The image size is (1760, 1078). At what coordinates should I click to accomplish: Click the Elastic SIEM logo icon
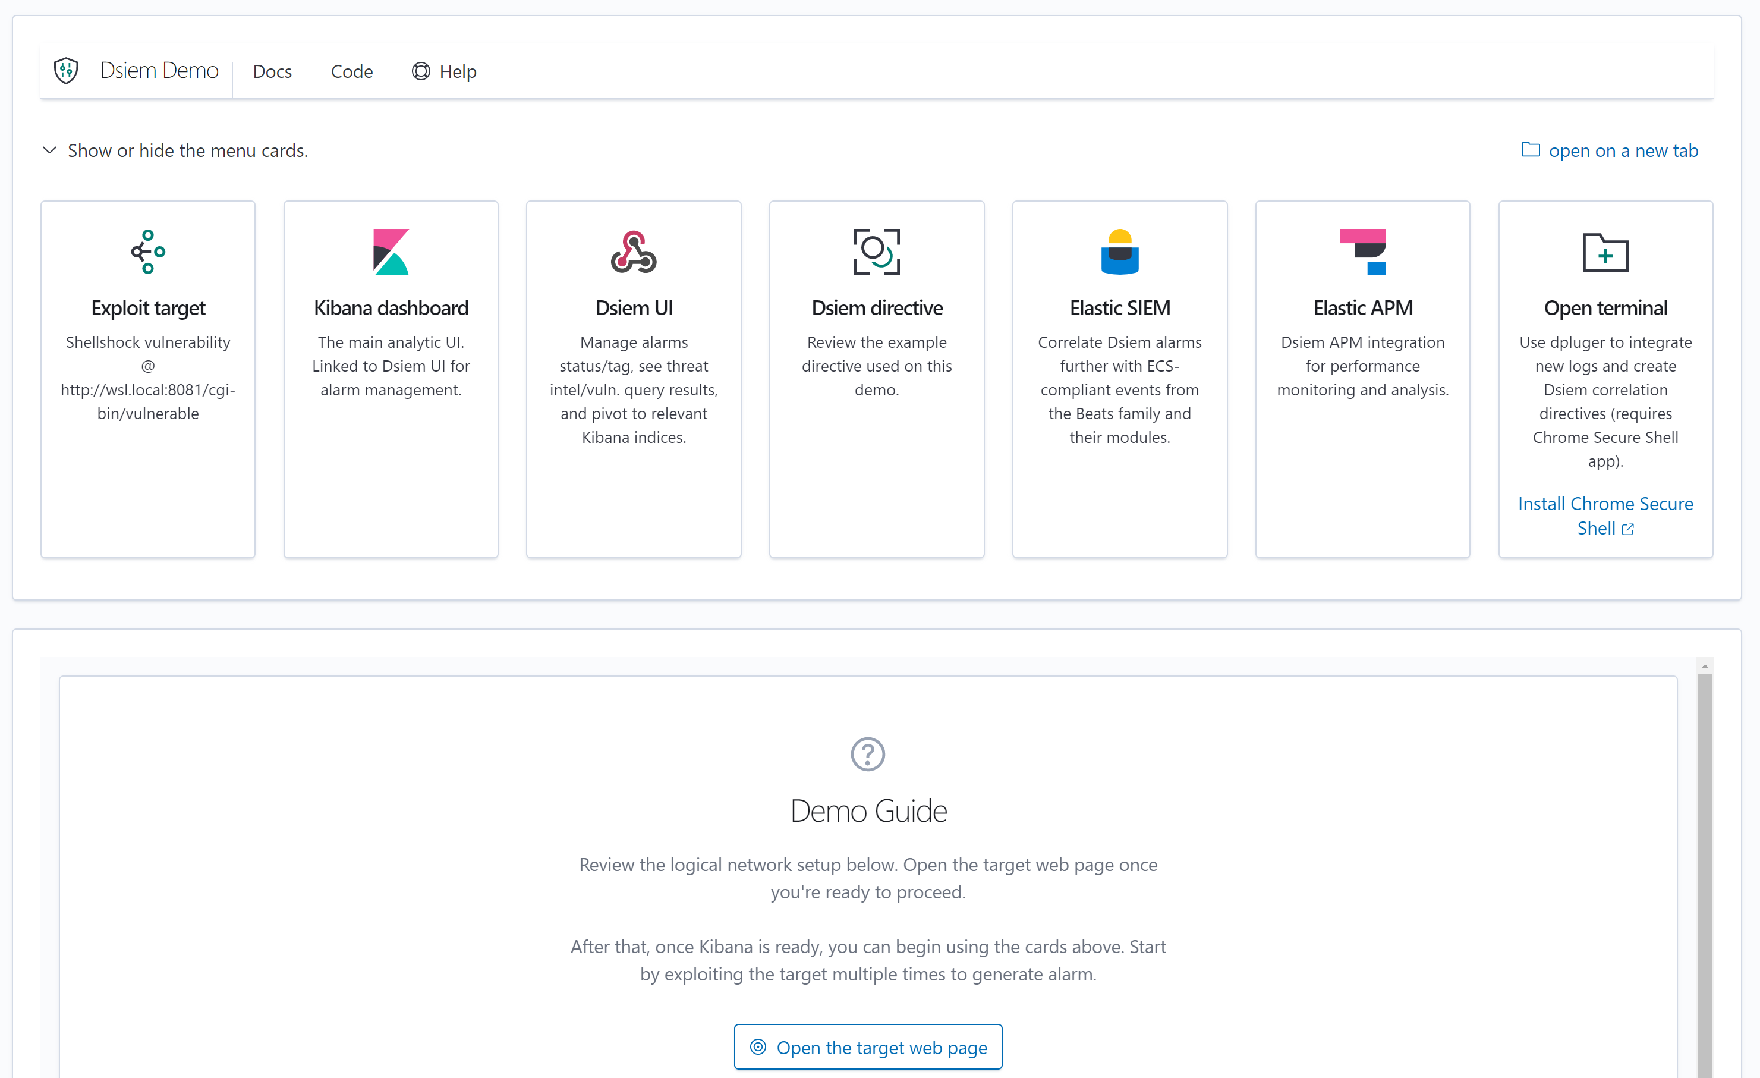1119,252
